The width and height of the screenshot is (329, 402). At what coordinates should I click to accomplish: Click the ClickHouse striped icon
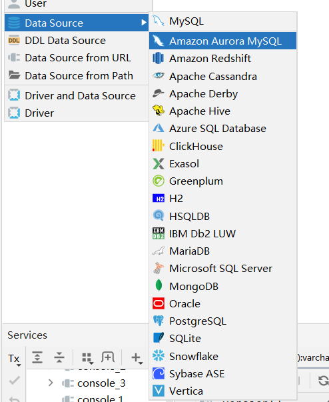coord(159,146)
